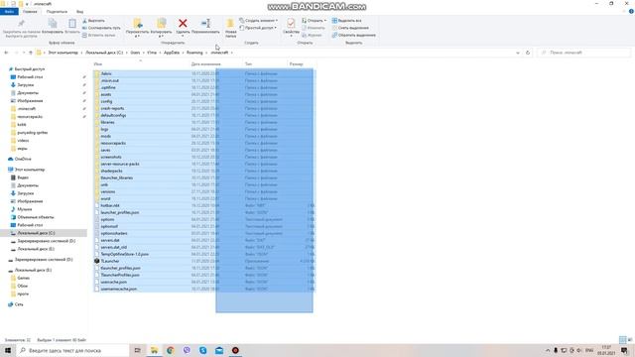This screenshot has width=635, height=357.
Task: Select the crash-reports folder row
Action: pos(203,108)
